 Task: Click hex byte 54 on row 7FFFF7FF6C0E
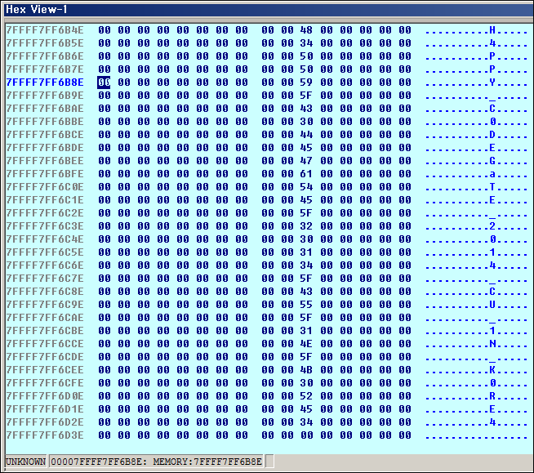coord(306,187)
